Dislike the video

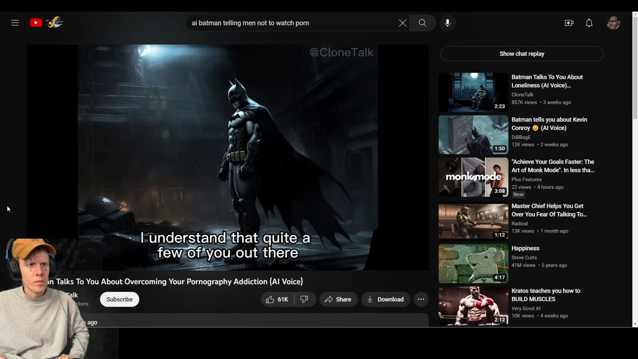tap(305, 299)
